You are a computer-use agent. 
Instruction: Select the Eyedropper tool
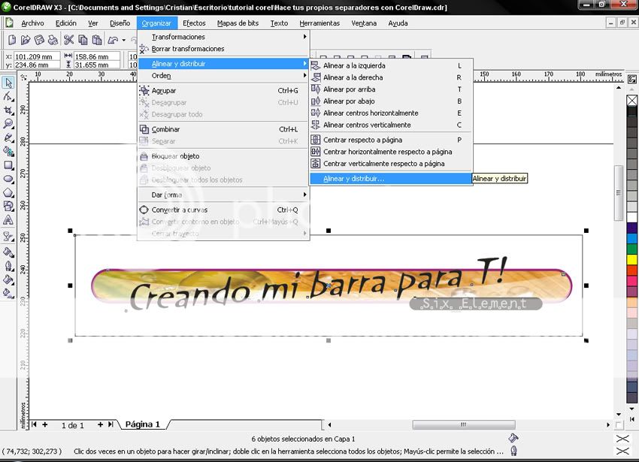click(x=8, y=252)
